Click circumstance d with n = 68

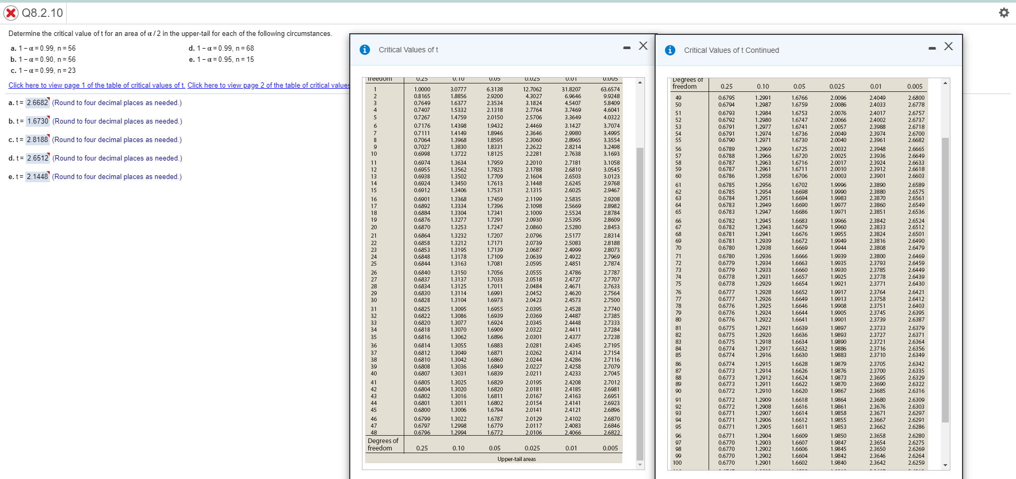coord(222,48)
